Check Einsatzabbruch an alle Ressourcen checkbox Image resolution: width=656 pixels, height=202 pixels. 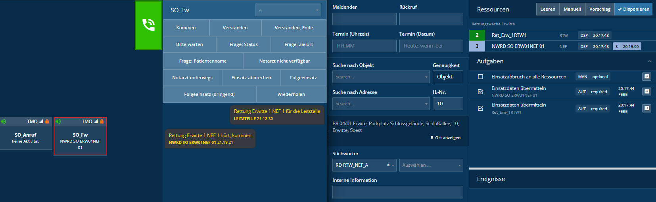(x=480, y=77)
